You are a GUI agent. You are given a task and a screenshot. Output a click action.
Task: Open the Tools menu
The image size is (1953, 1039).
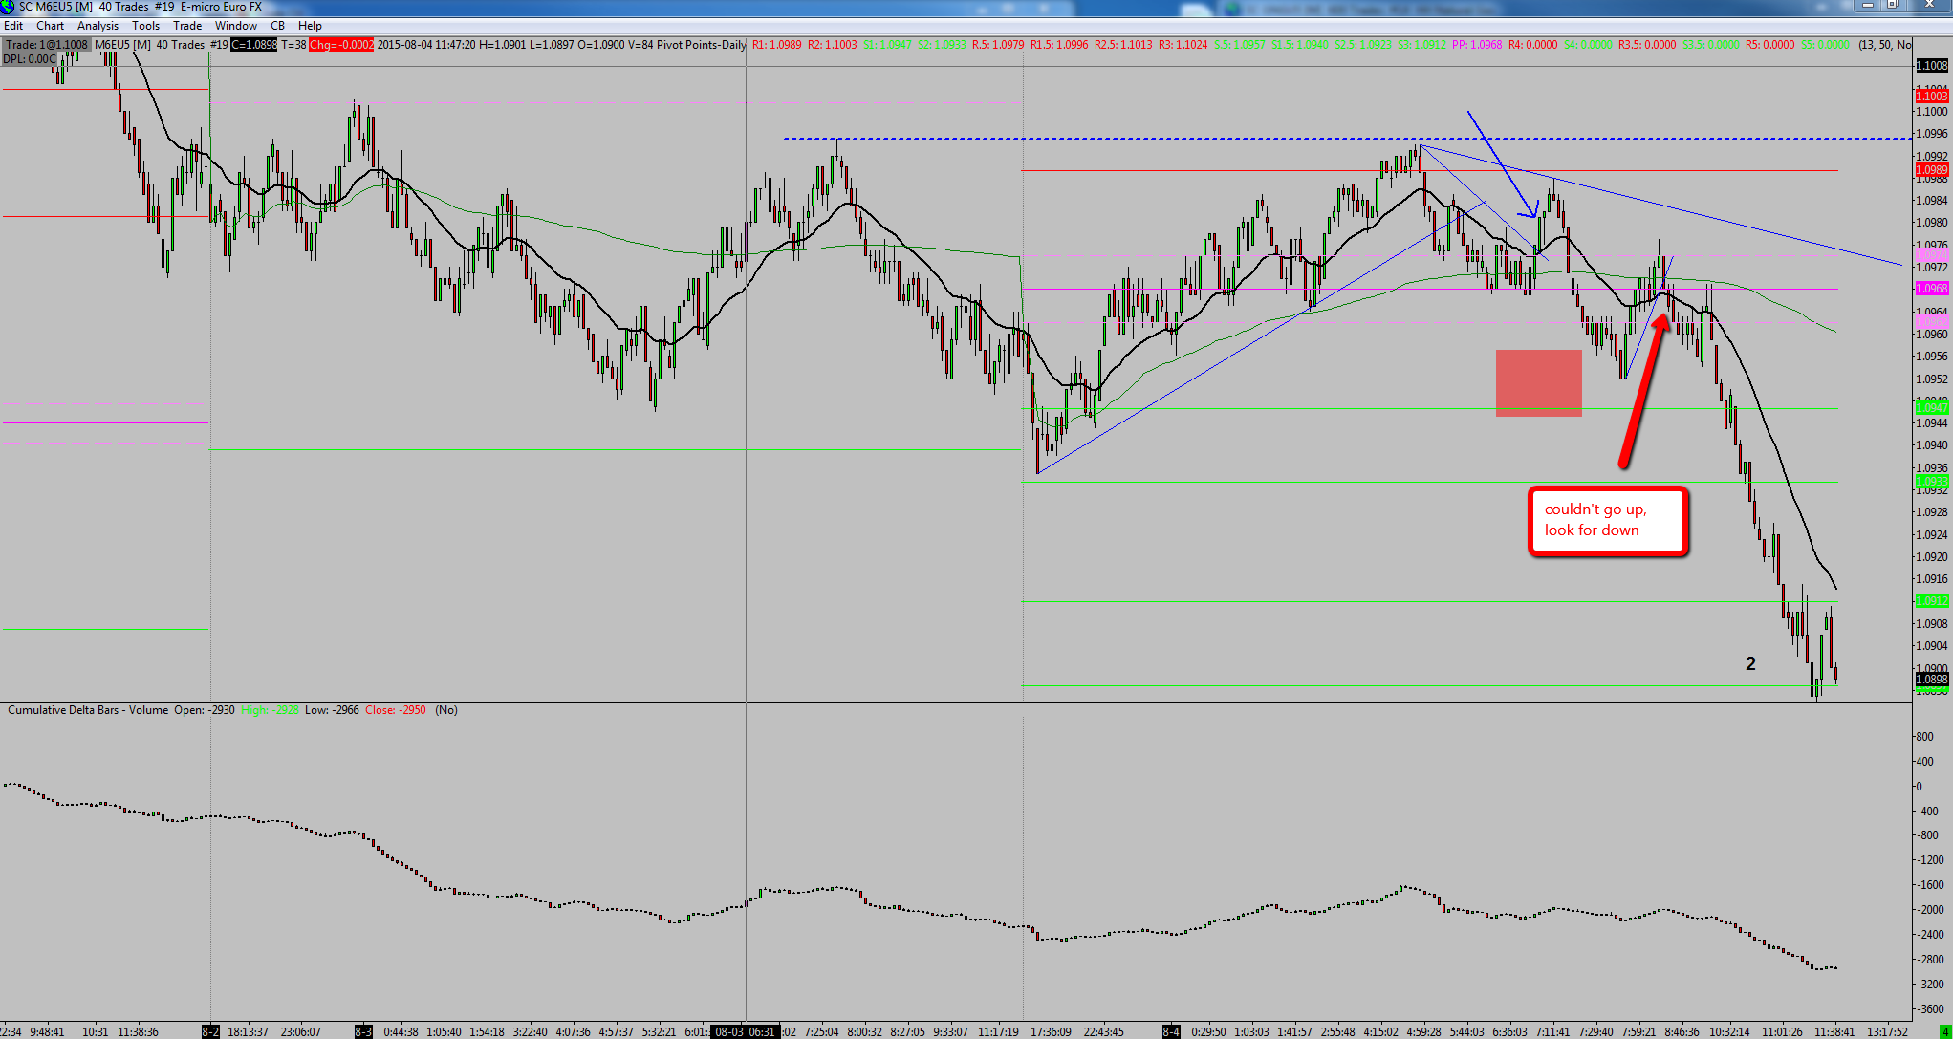click(146, 26)
